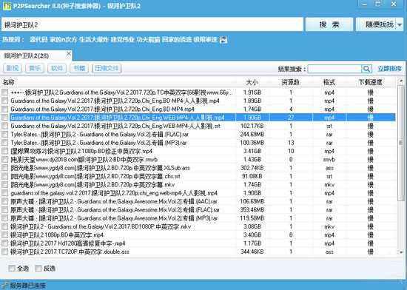Open the 随便找找 dropdown arrow
Viewport: 407px width, 290px height.
400,24
